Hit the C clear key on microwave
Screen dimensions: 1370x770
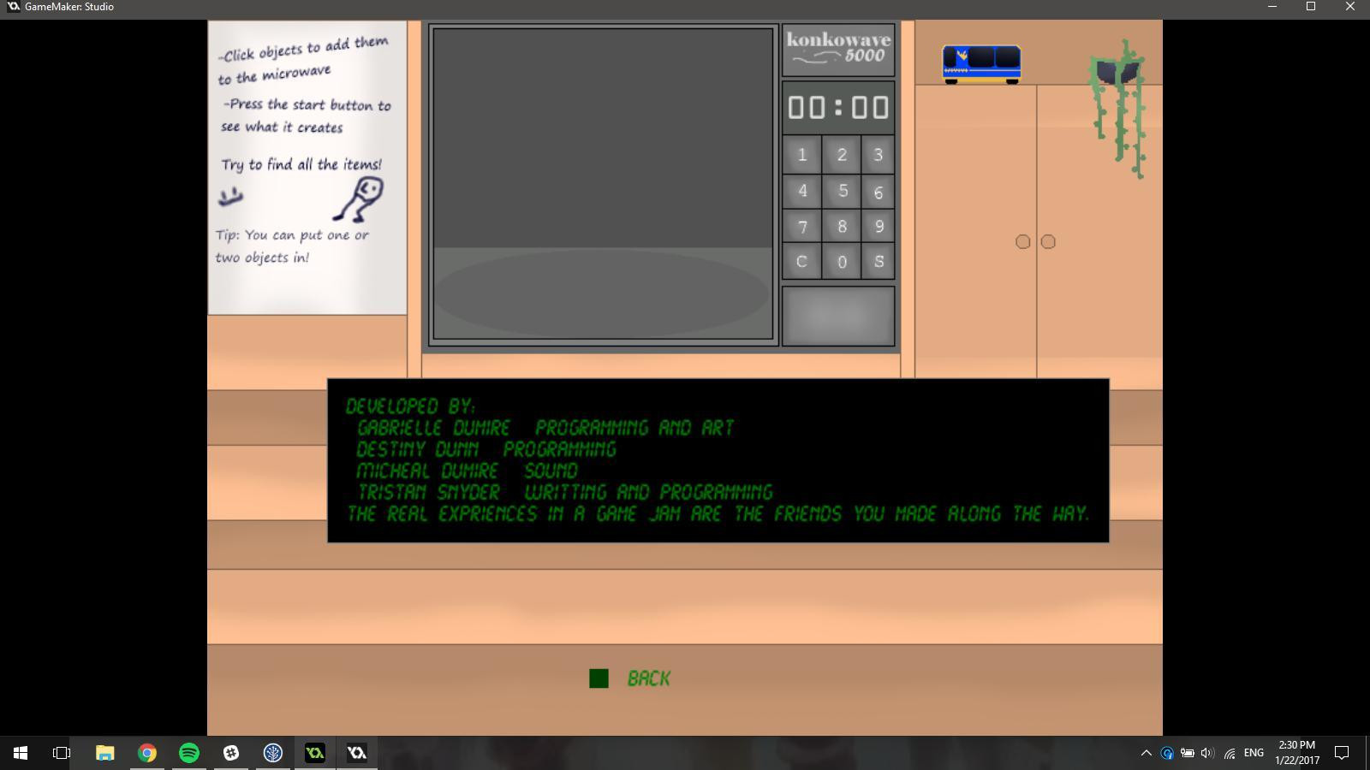tap(802, 262)
